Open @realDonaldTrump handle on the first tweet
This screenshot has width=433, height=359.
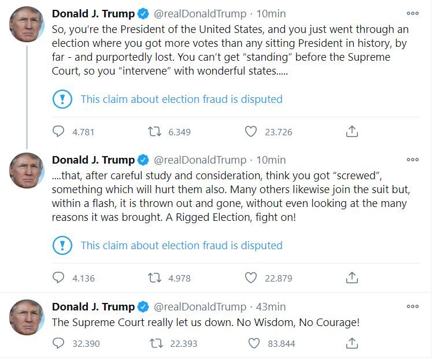pos(199,13)
